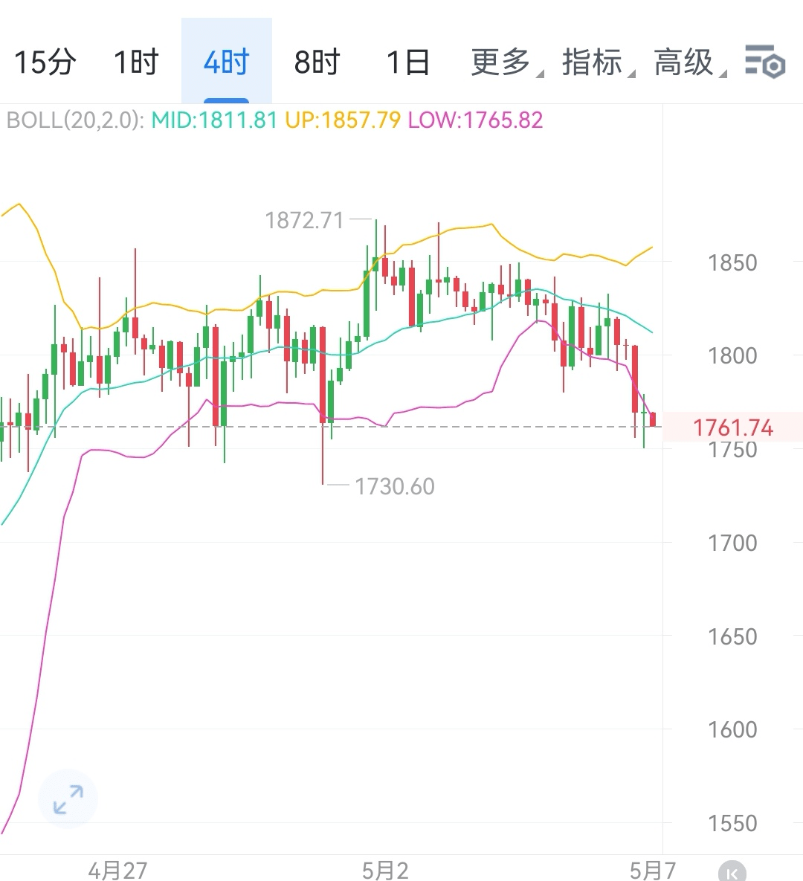Open the chart settings icon

pos(765,61)
